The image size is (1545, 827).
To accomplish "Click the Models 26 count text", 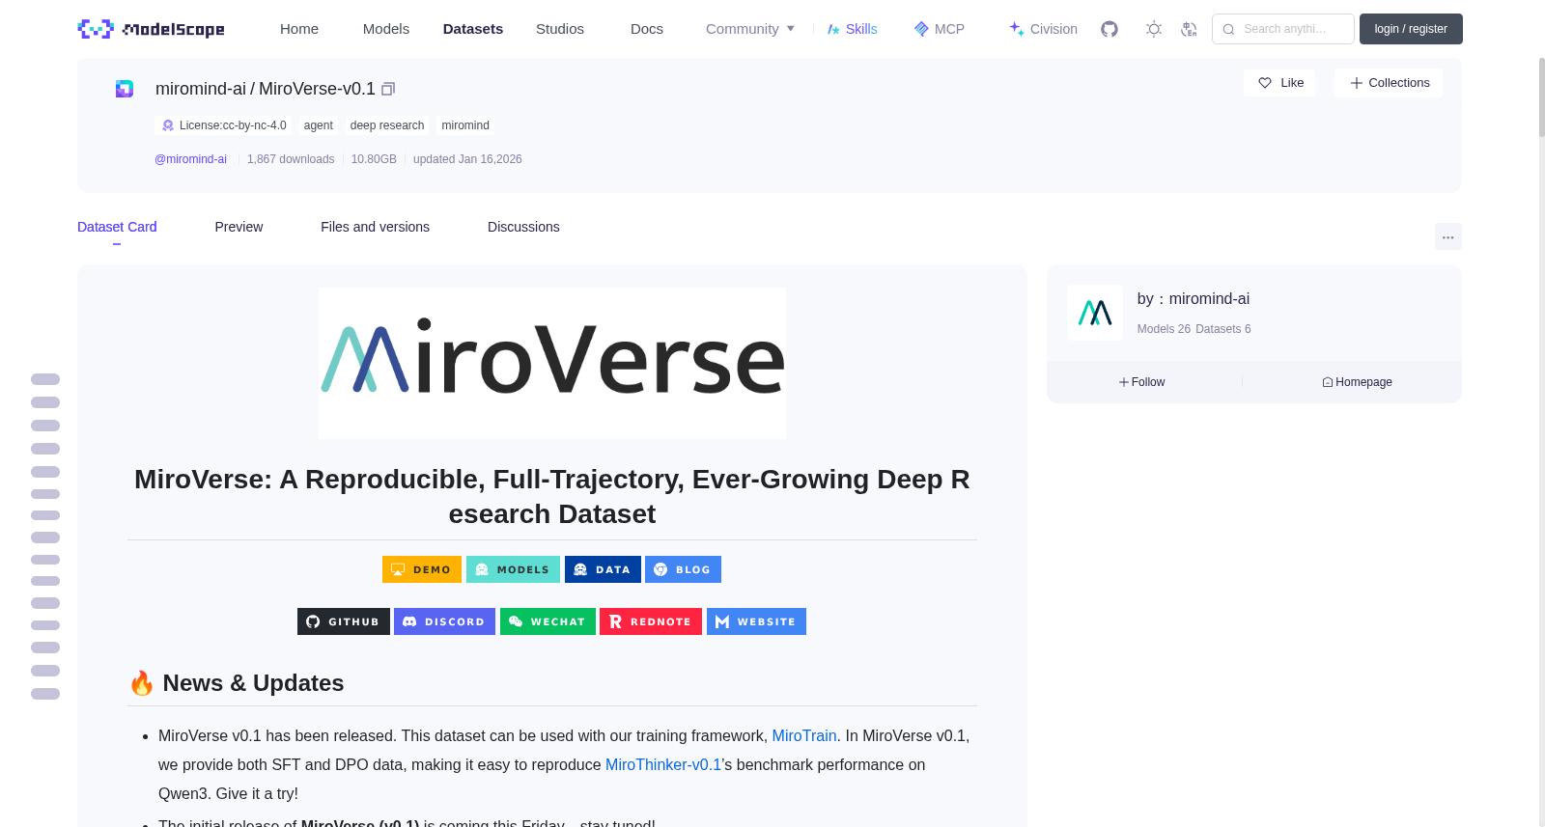I will tap(1164, 329).
